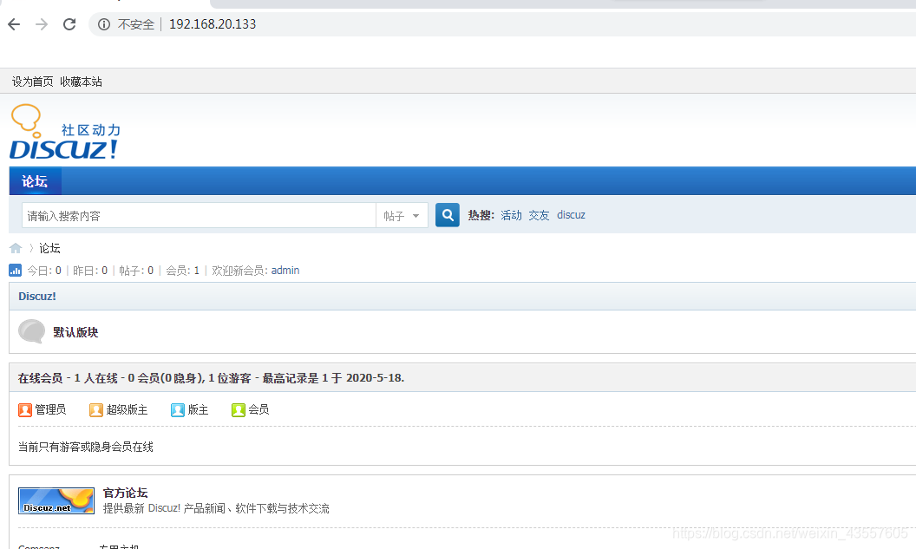Open forum statistics via the bar chart icon
This screenshot has width=916, height=549.
pos(15,270)
